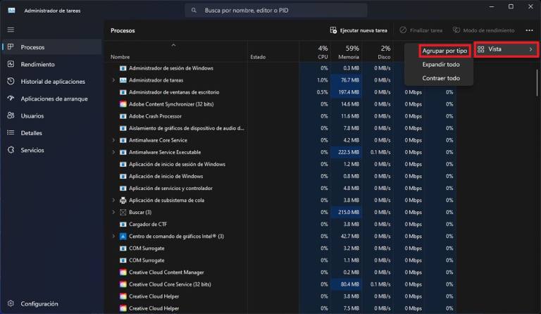Click Ejecutar nueva tarea button
The width and height of the screenshot is (541, 314).
(359, 30)
